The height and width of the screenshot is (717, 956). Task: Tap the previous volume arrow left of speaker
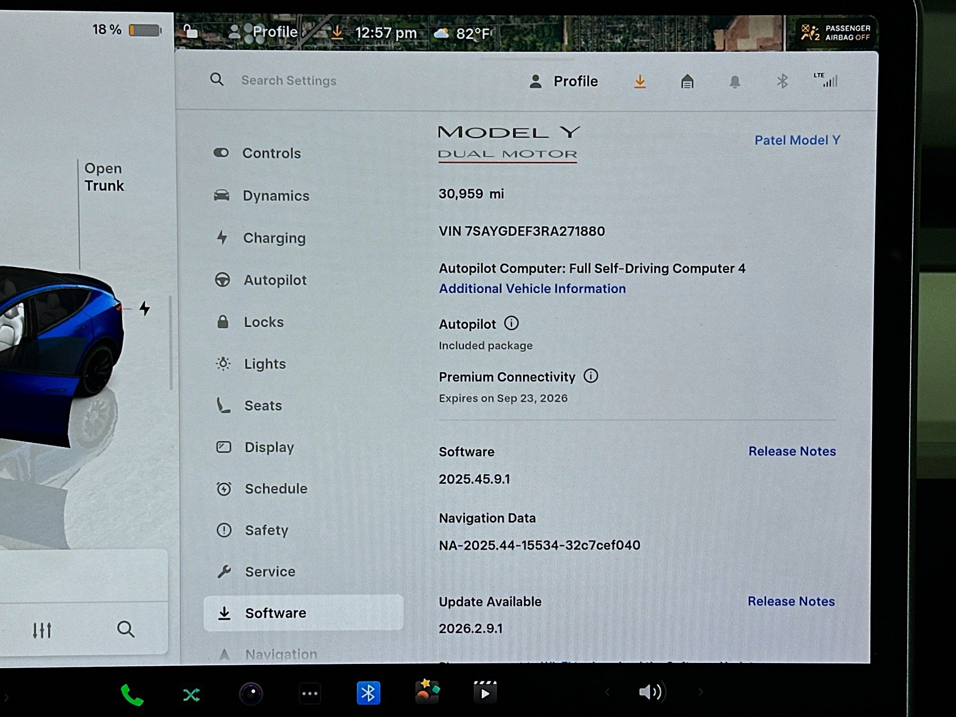(x=607, y=692)
